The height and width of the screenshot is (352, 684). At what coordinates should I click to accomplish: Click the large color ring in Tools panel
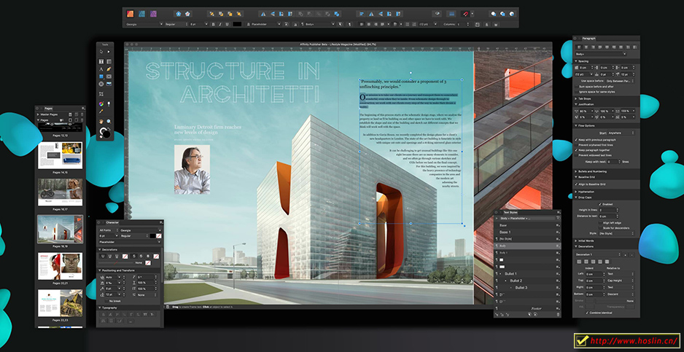[105, 132]
